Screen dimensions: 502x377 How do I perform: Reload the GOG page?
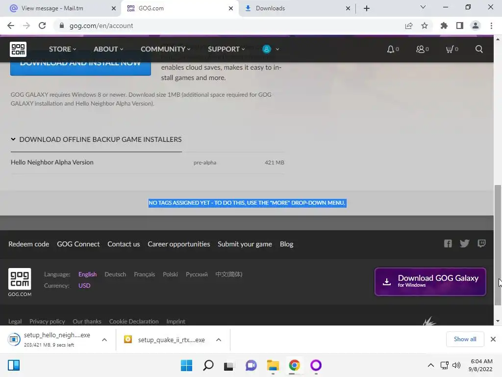point(42,26)
